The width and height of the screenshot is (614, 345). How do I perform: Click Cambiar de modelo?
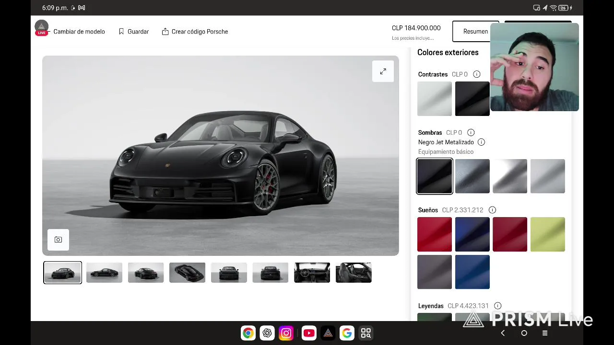pyautogui.click(x=79, y=32)
